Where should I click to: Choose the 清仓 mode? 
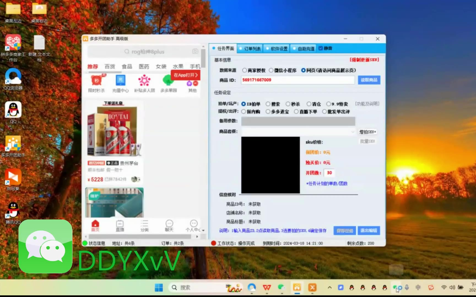pyautogui.click(x=309, y=104)
